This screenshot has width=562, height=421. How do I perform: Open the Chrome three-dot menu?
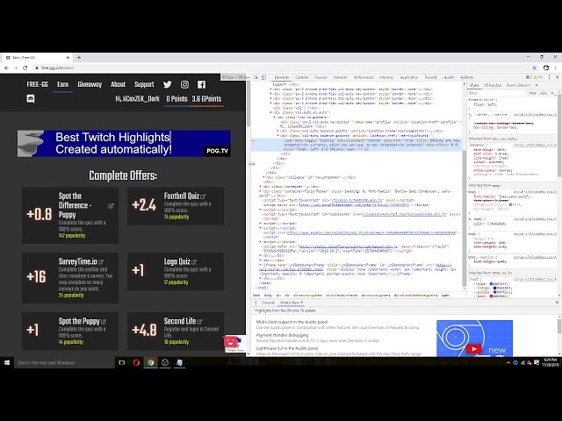click(x=556, y=68)
